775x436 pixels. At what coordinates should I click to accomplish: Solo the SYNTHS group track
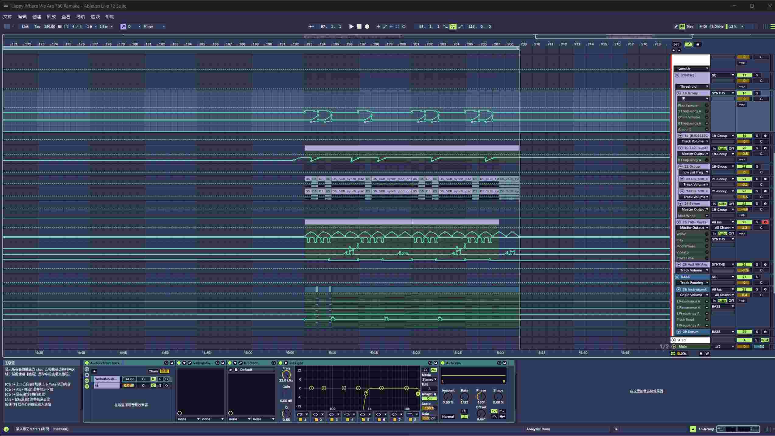pyautogui.click(x=757, y=75)
